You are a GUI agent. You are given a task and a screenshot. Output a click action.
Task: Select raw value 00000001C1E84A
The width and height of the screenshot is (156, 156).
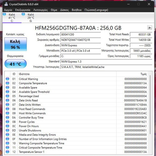(x=136, y=105)
